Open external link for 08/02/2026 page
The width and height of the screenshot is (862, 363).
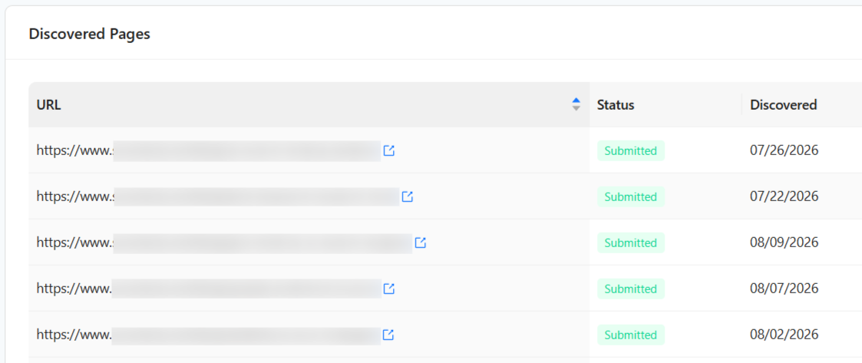click(x=388, y=335)
